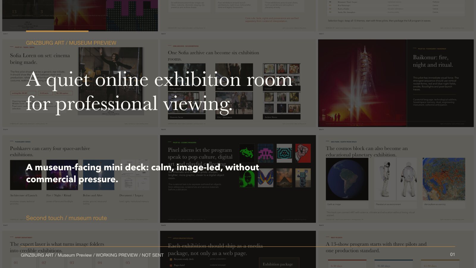Click the 'Archive Sheets' contact sheet image
This screenshot has width=476, height=268.
(x=281, y=103)
